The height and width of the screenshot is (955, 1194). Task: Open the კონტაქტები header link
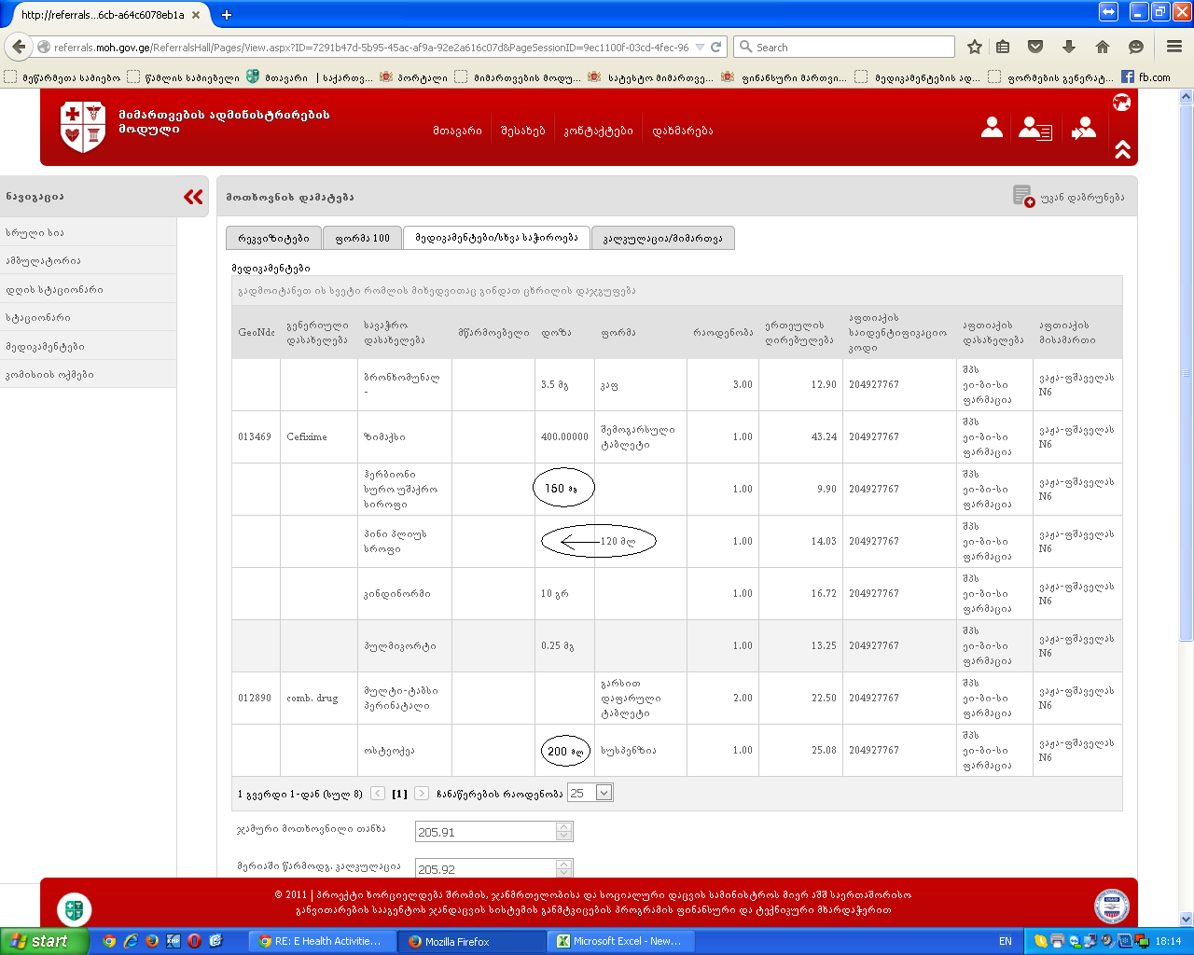pos(598,131)
